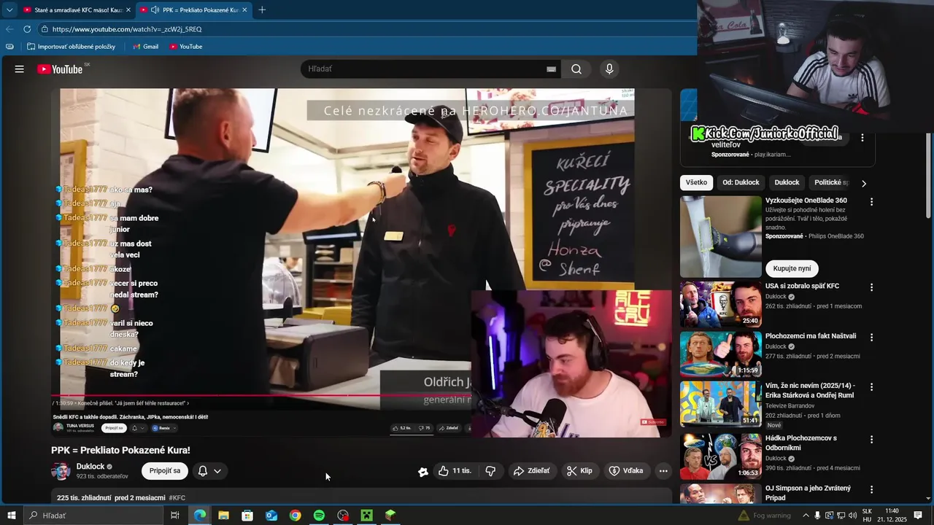Open 'Importovať obľúbené položky' bookmark
The height and width of the screenshot is (525, 934).
pyautogui.click(x=72, y=47)
